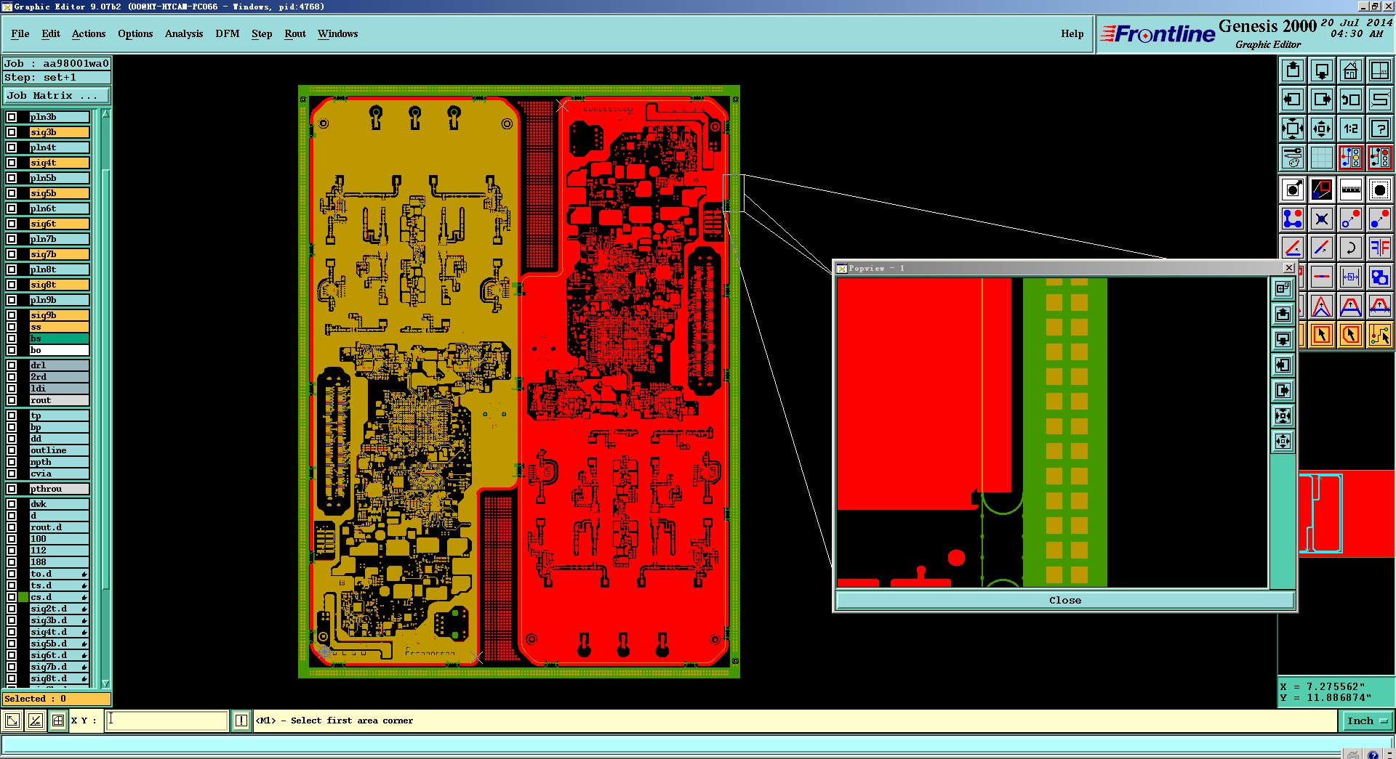Click the connect points blue-red nodes icon
The image size is (1396, 759).
coord(1293,219)
